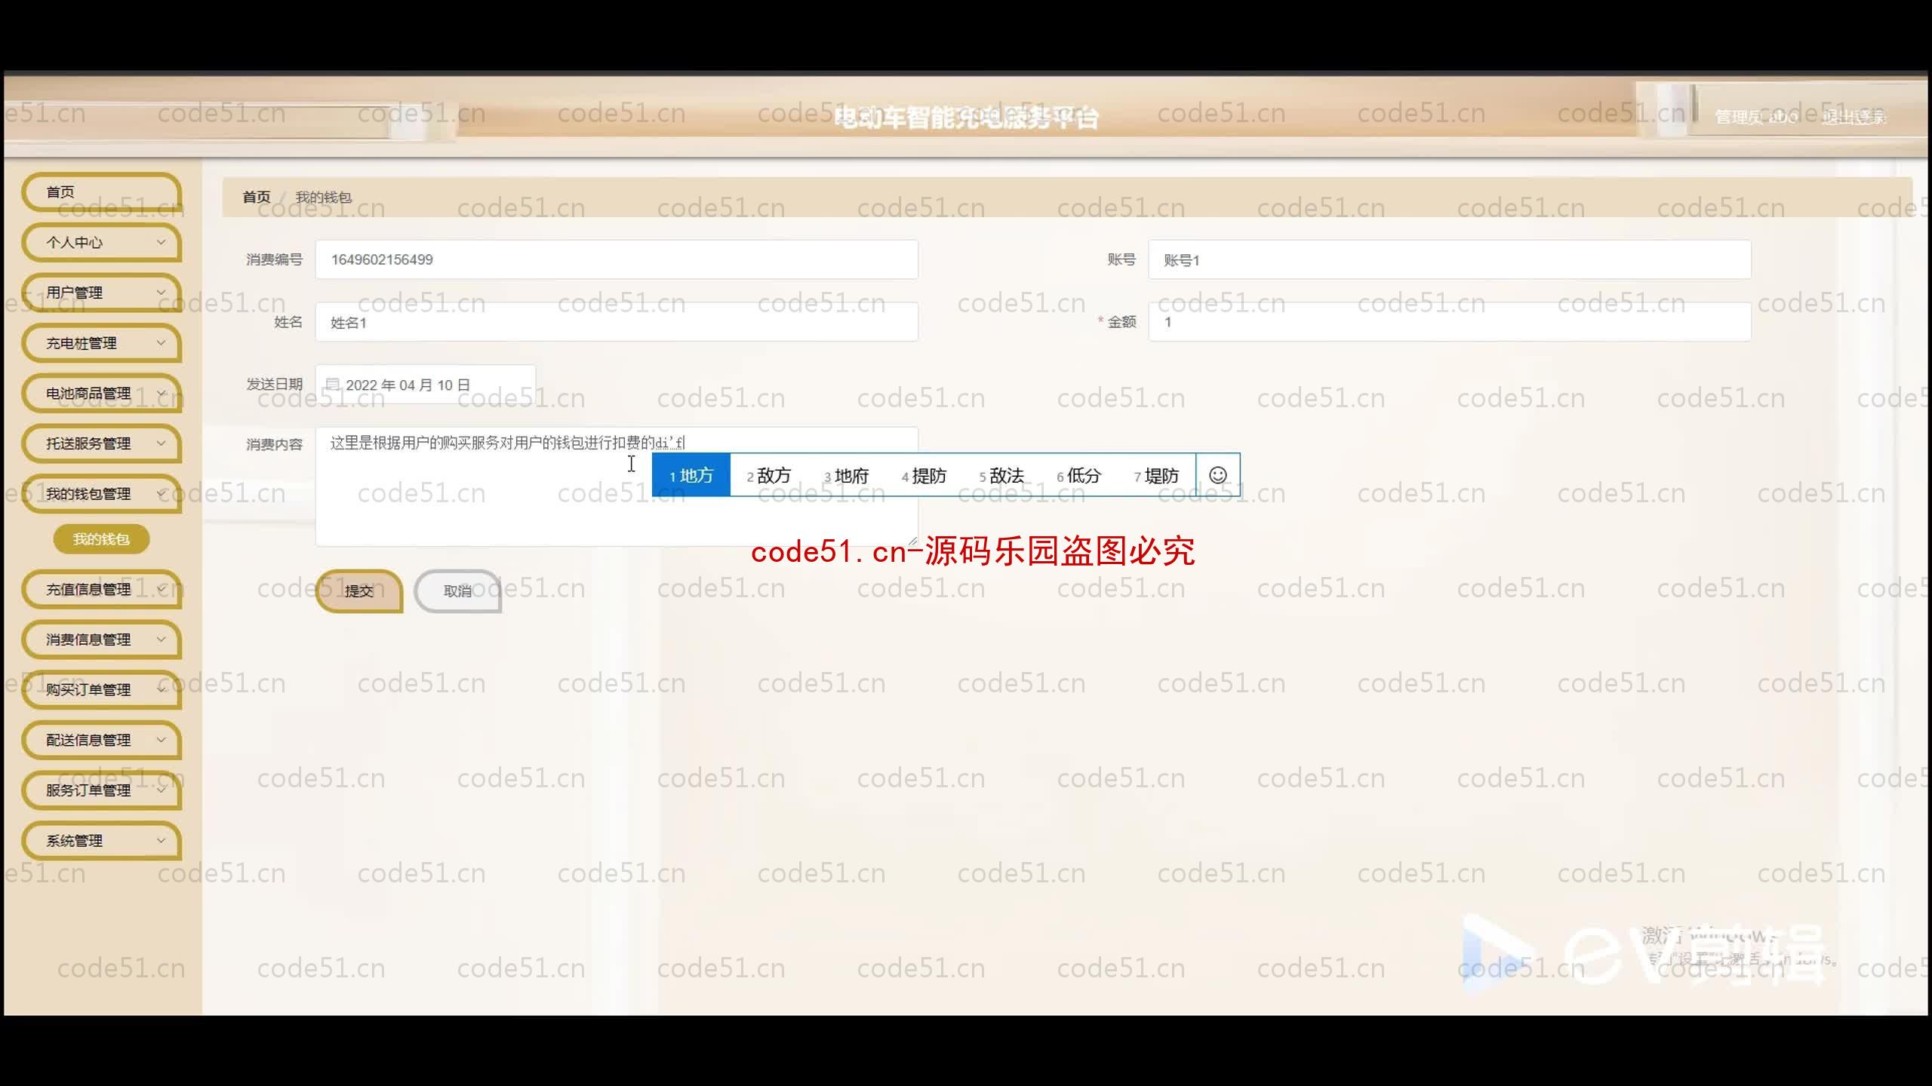Expand the 充值信息管理 sidebar menu
The width and height of the screenshot is (1932, 1086).
102,590
